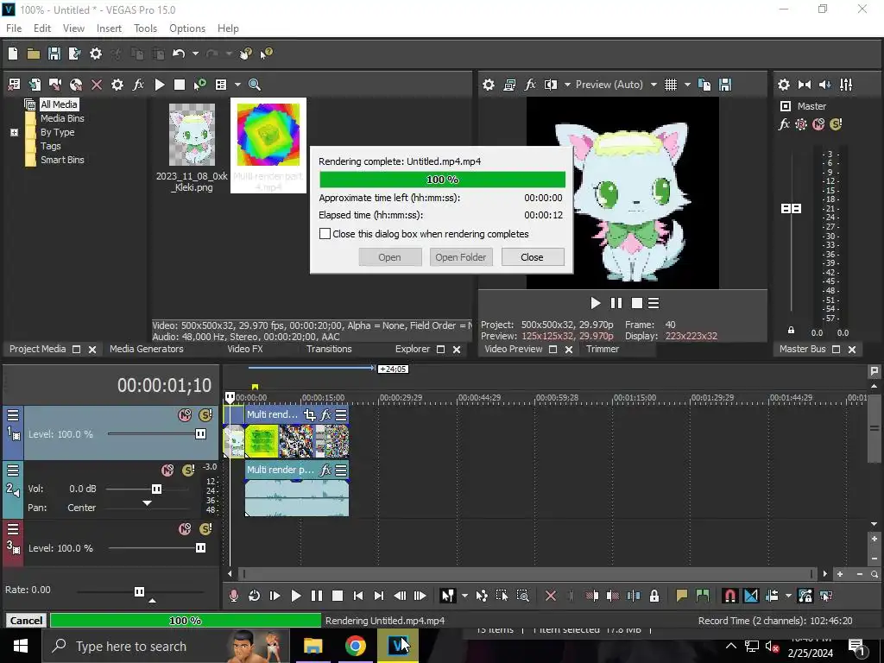The height and width of the screenshot is (663, 884).
Task: Toggle Mute on video track 1
Action: (185, 415)
